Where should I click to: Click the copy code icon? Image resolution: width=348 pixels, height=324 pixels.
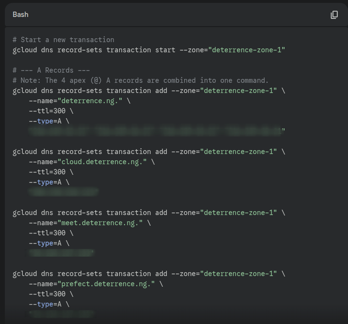pyautogui.click(x=334, y=15)
